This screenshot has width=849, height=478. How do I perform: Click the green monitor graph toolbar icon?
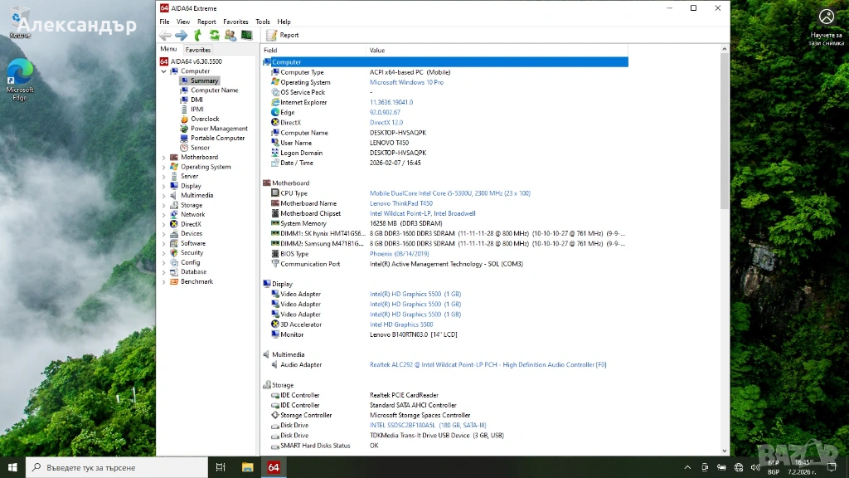[246, 35]
